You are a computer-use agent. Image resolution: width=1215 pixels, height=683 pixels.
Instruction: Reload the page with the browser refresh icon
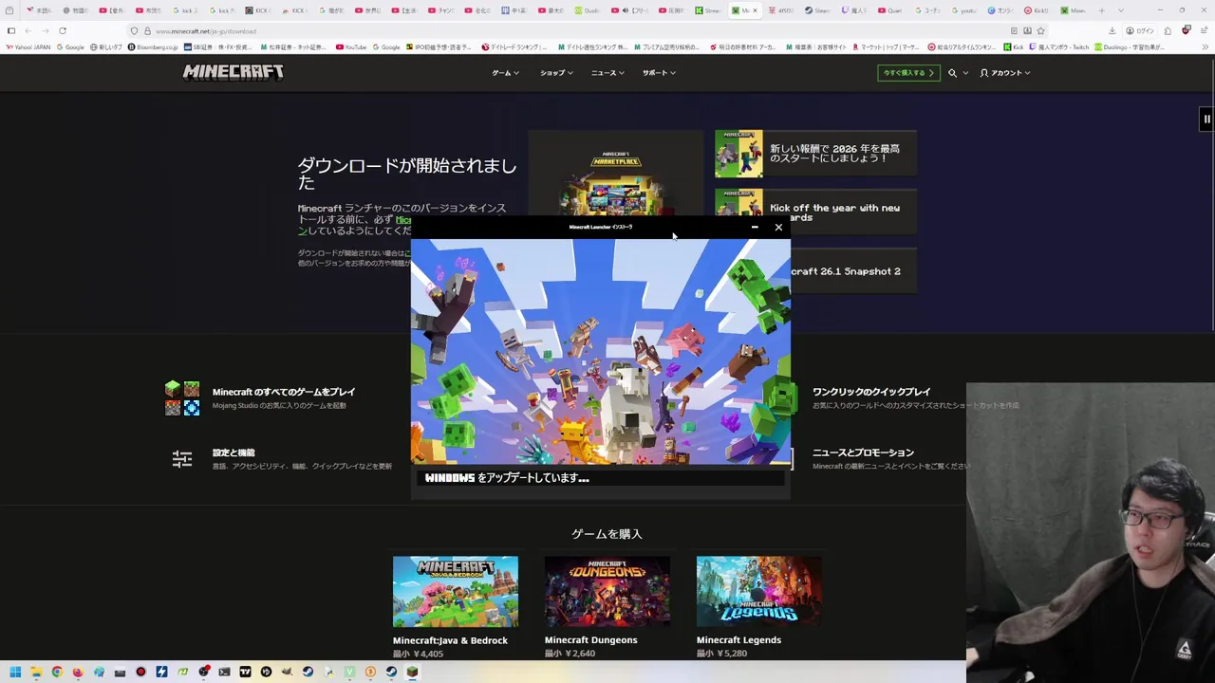(63, 31)
